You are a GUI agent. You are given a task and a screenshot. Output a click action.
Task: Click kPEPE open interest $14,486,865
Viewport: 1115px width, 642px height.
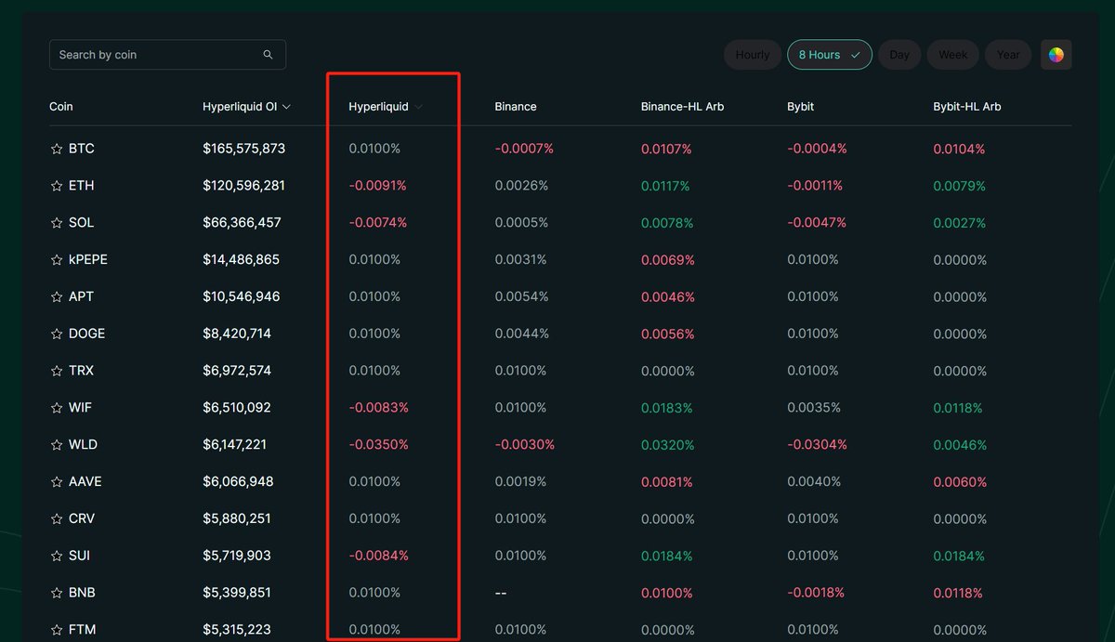(242, 260)
